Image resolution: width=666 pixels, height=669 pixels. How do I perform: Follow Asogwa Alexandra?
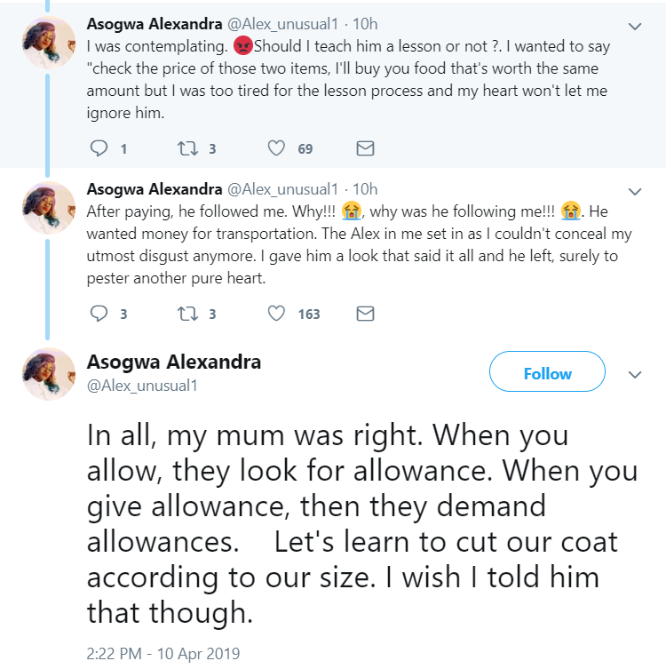point(547,374)
